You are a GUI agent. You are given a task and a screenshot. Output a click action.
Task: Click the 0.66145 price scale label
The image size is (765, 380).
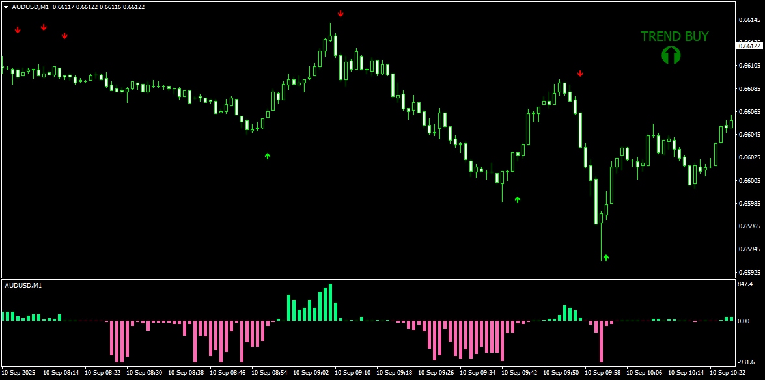pyautogui.click(x=749, y=20)
